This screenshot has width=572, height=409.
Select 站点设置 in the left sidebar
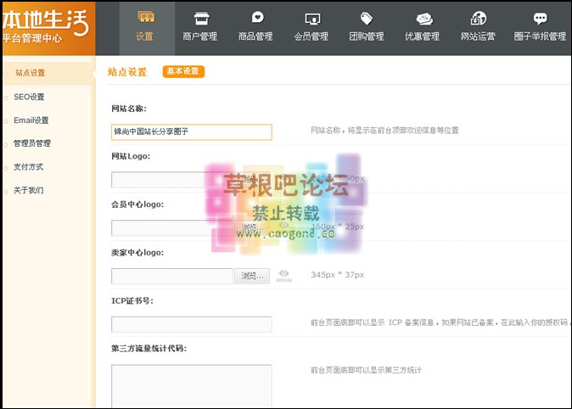pyautogui.click(x=31, y=73)
